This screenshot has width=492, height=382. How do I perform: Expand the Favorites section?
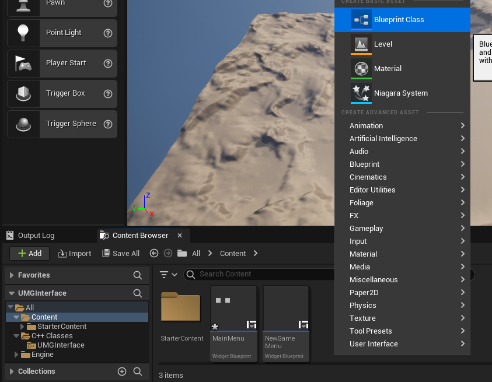[12, 275]
